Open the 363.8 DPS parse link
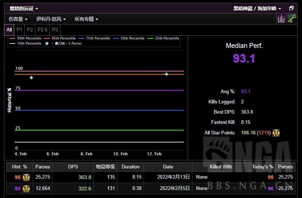Image resolution: width=302 pixels, height=198 pixels. (85, 177)
